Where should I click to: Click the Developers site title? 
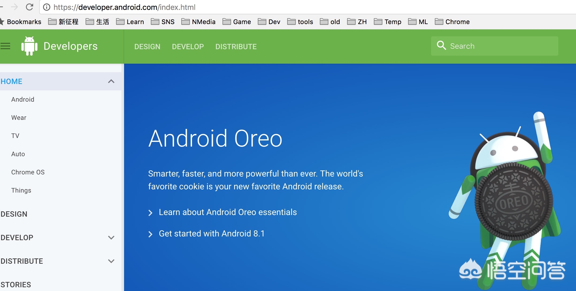click(x=71, y=46)
